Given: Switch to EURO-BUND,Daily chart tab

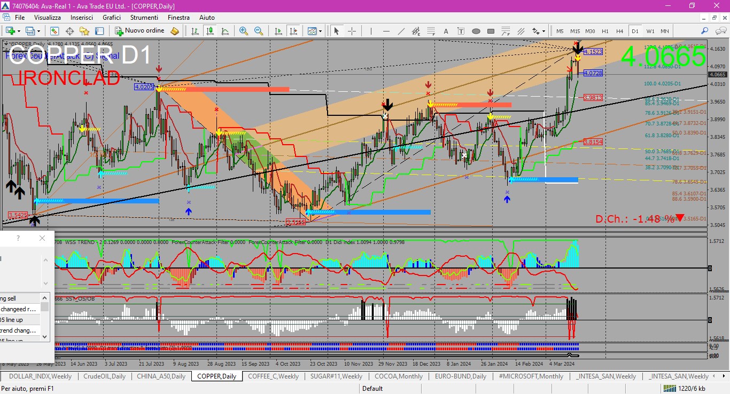Looking at the screenshot, I should (461, 376).
